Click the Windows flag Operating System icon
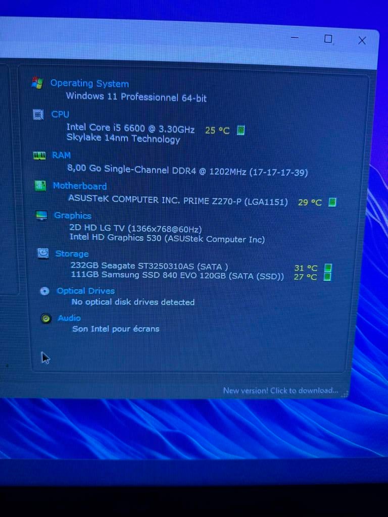The image size is (388, 517). [x=37, y=83]
